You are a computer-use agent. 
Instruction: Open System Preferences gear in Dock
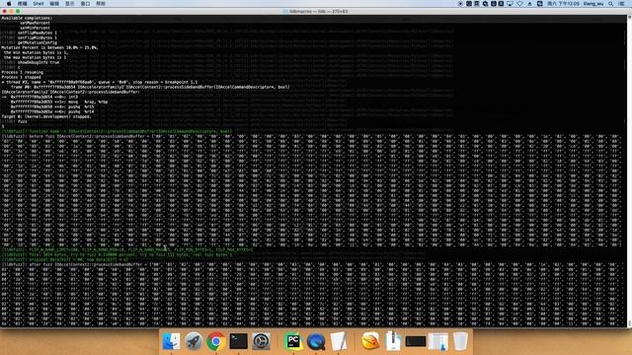261,341
